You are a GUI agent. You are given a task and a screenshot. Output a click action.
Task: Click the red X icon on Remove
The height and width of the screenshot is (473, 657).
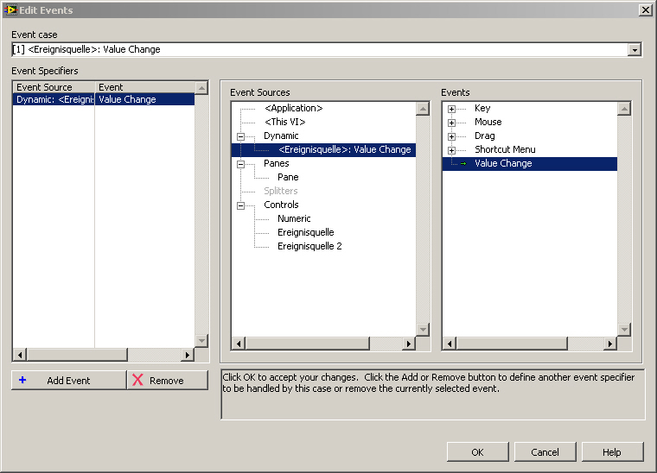point(137,380)
